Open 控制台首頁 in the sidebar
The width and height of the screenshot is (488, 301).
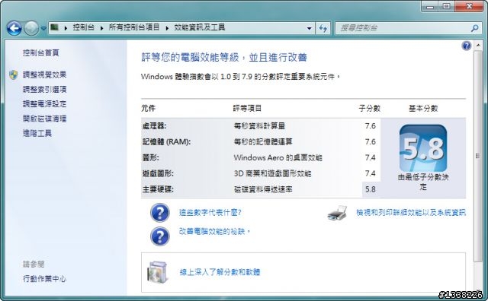(40, 52)
